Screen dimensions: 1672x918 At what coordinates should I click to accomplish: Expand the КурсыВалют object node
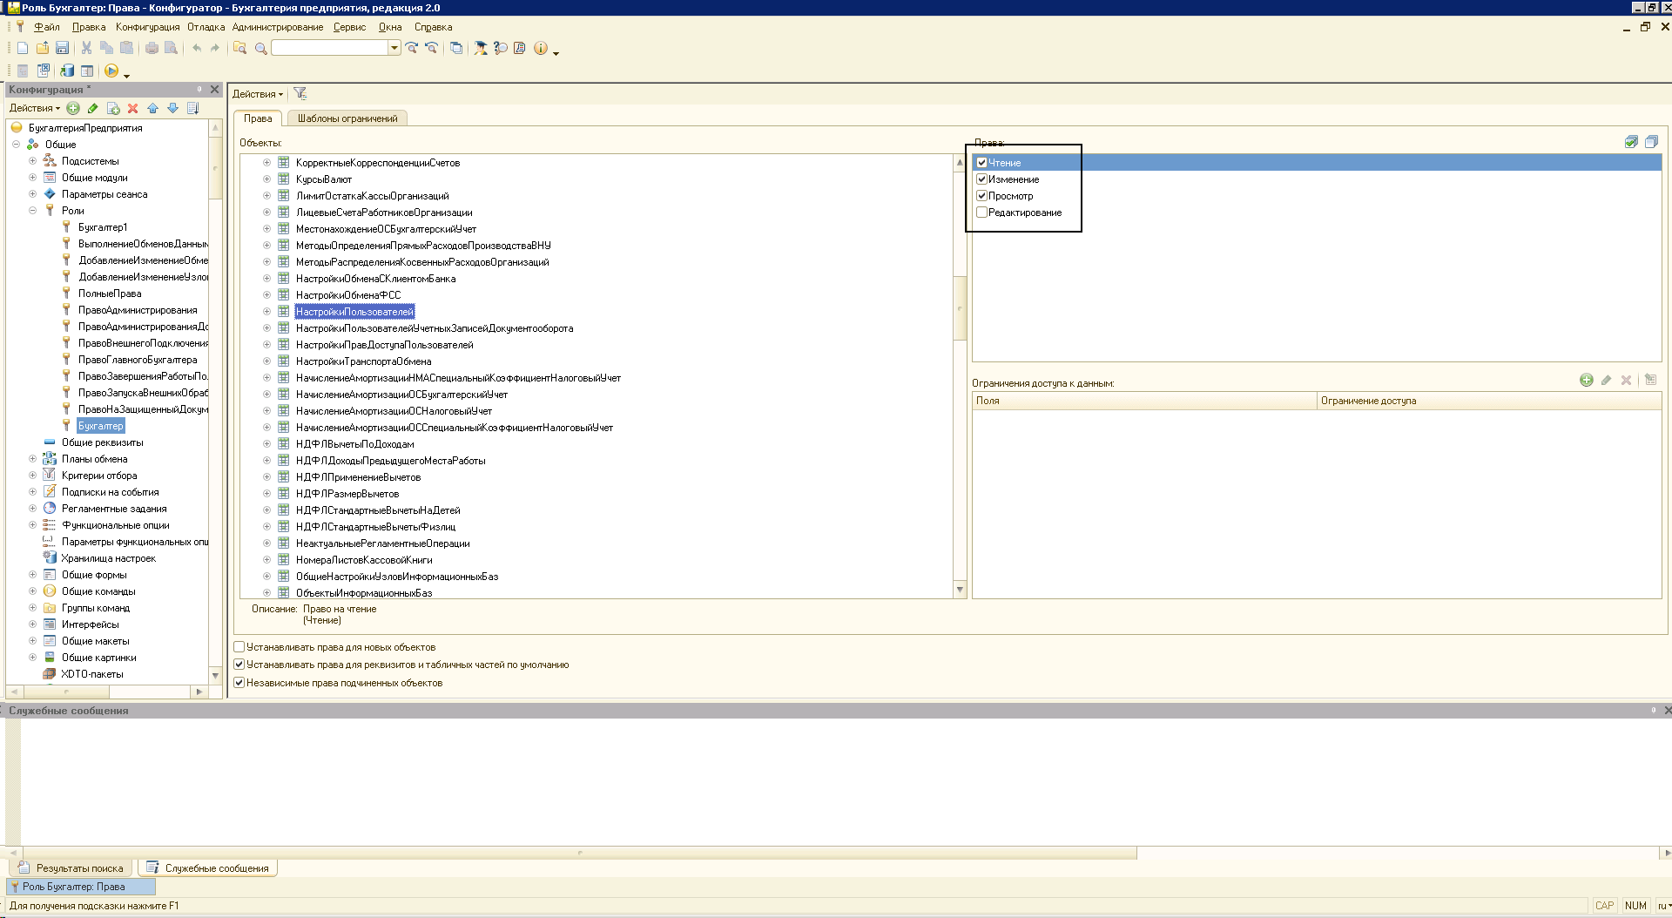tap(266, 179)
